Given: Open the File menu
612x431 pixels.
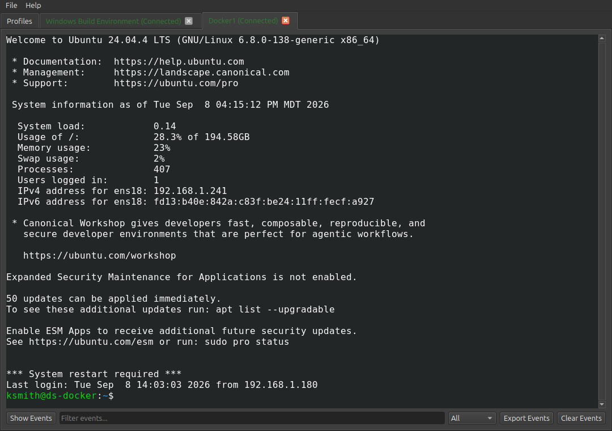Looking at the screenshot, I should tap(11, 6).
